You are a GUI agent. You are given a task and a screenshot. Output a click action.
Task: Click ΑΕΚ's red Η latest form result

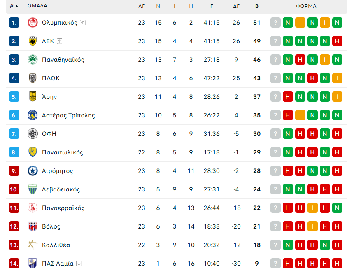click(x=338, y=41)
